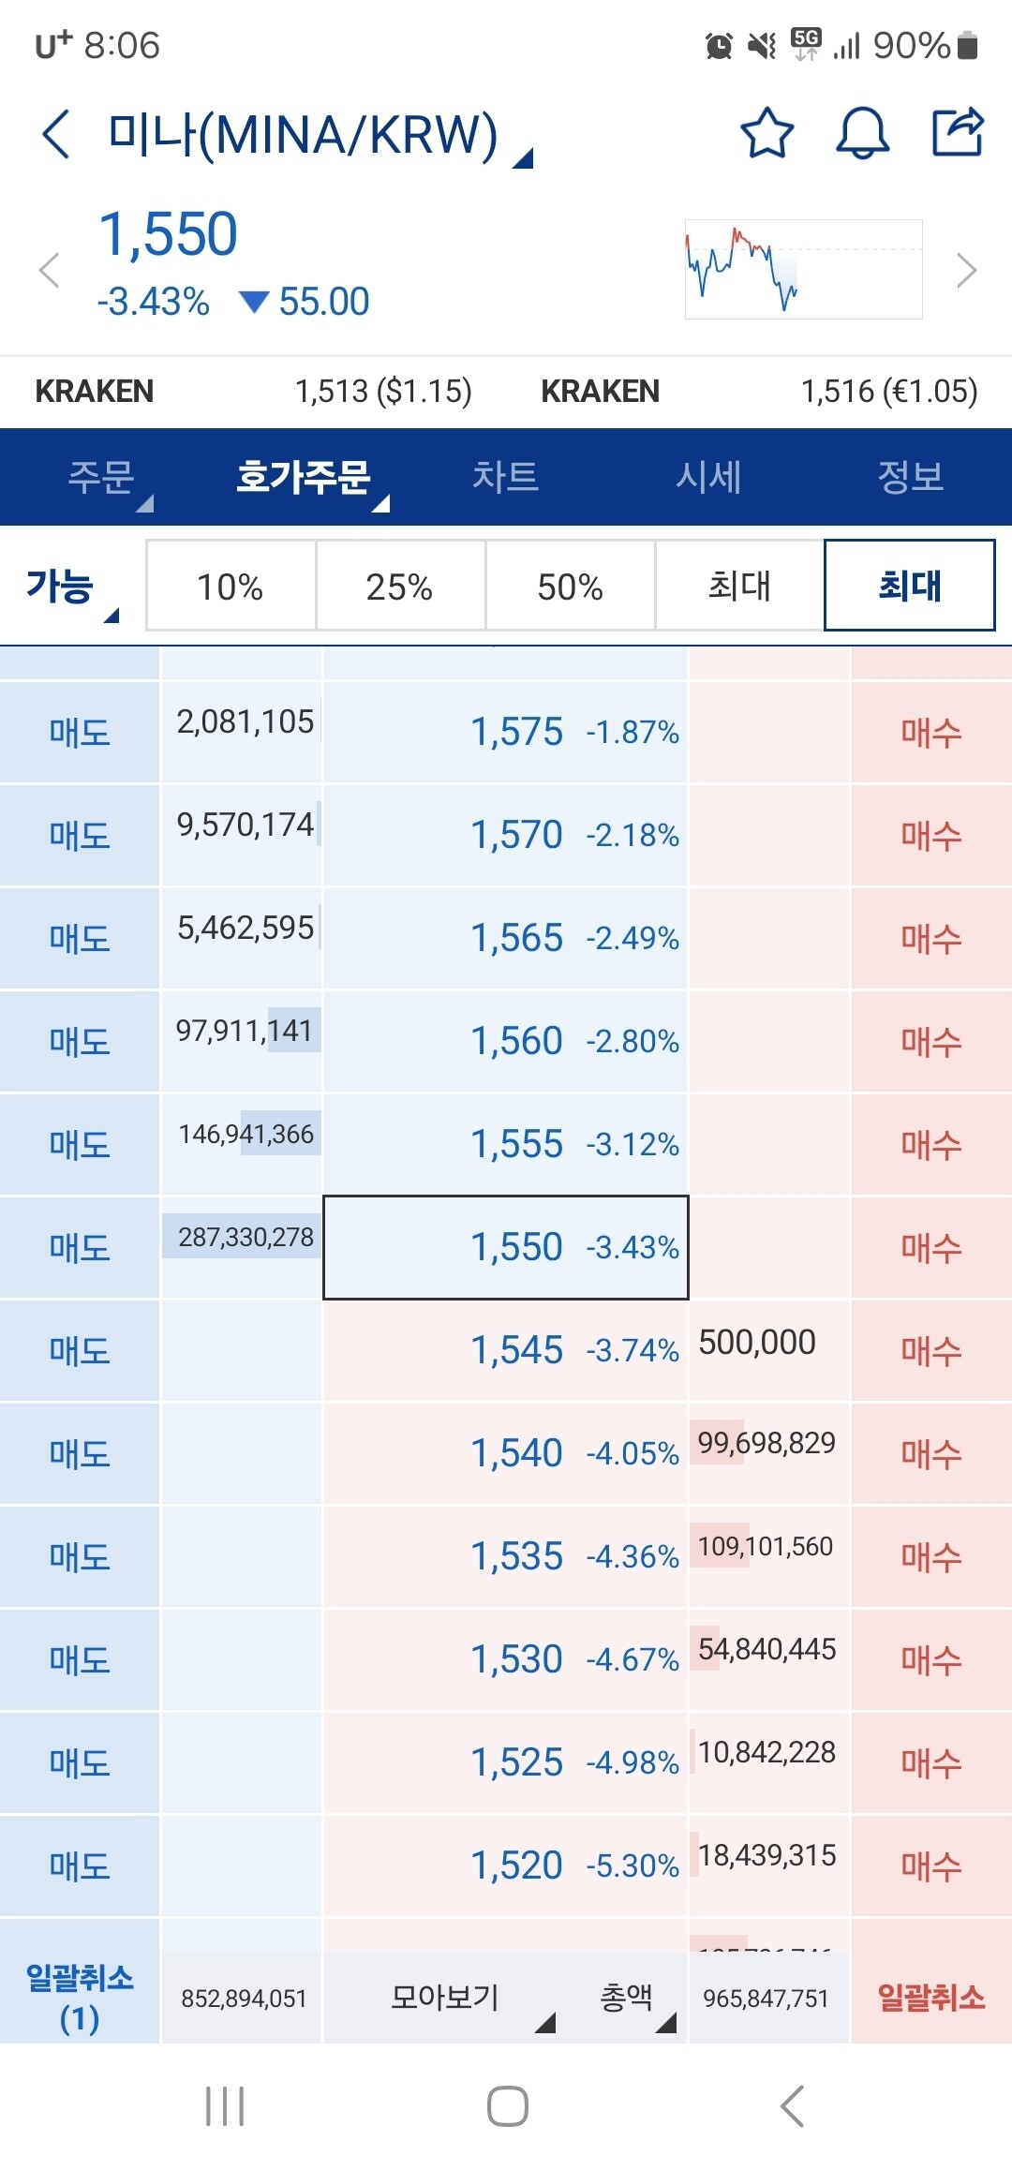
Task: Select the 50% order amount option
Action: (x=568, y=586)
